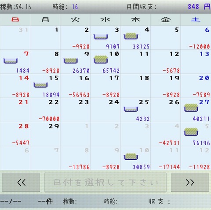This screenshot has width=211, height=210.
Task: Click the 土 Saturday column header
Action: (x=196, y=19)
